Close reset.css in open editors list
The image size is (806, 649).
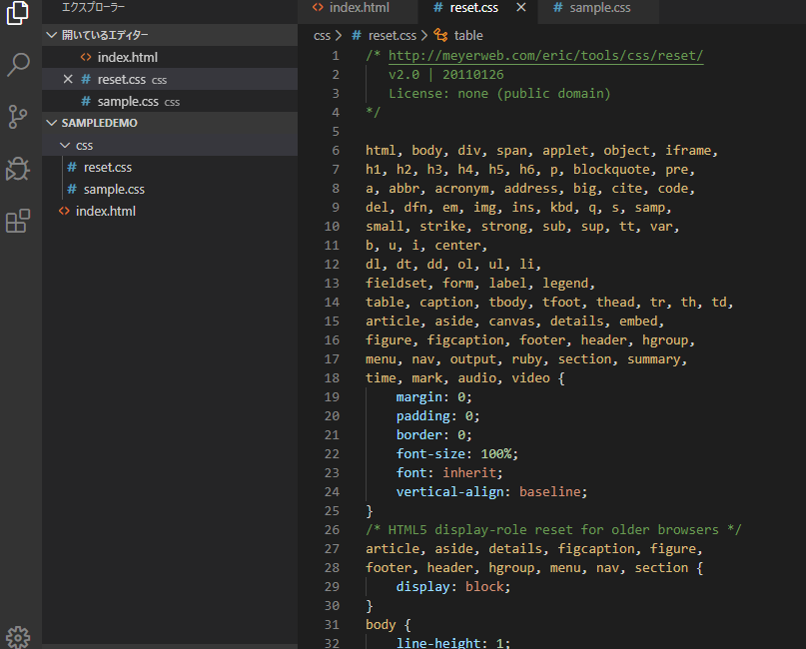click(68, 79)
